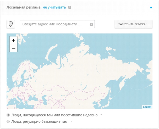Screen dimensions: 159x129
Task: Open help icon beside 'не учитывать'
Action: pyautogui.click(x=70, y=7)
